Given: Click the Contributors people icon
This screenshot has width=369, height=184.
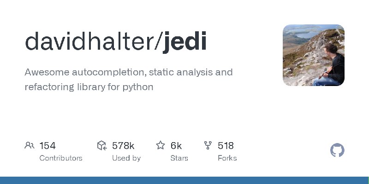Looking at the screenshot, I should 30,145.
